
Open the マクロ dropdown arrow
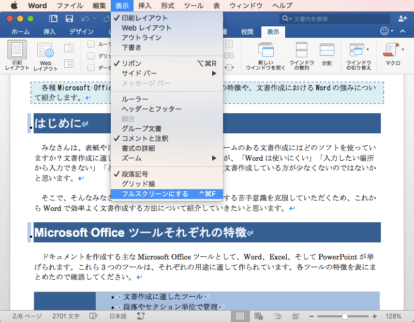[x=403, y=49]
